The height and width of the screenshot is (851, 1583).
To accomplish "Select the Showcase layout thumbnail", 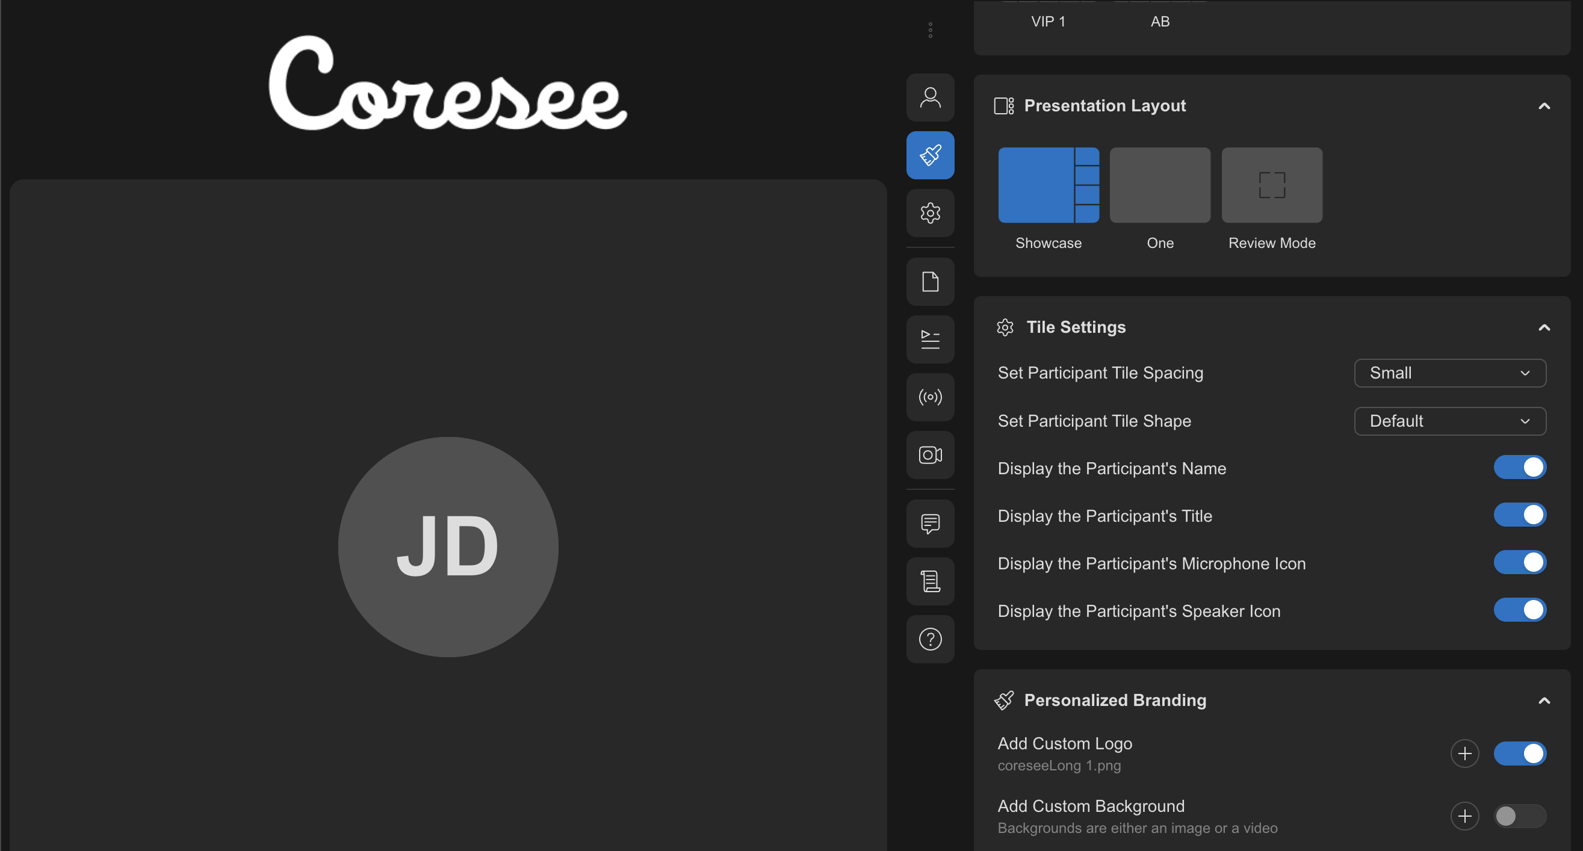I will pos(1049,185).
